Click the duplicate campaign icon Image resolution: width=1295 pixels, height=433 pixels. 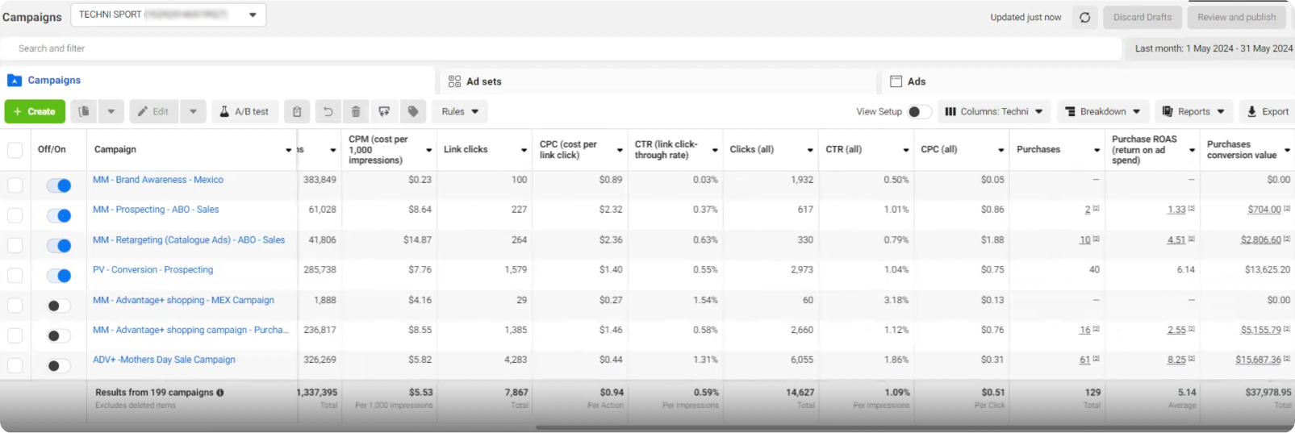pos(84,112)
